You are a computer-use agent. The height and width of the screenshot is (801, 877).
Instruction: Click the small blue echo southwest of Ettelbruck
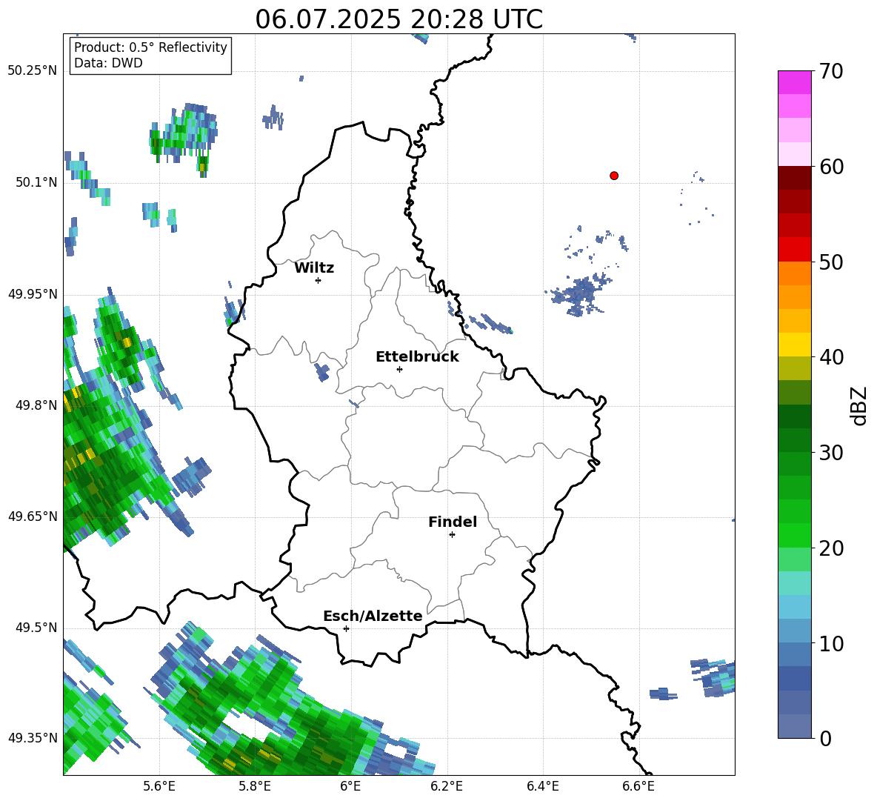(x=321, y=372)
